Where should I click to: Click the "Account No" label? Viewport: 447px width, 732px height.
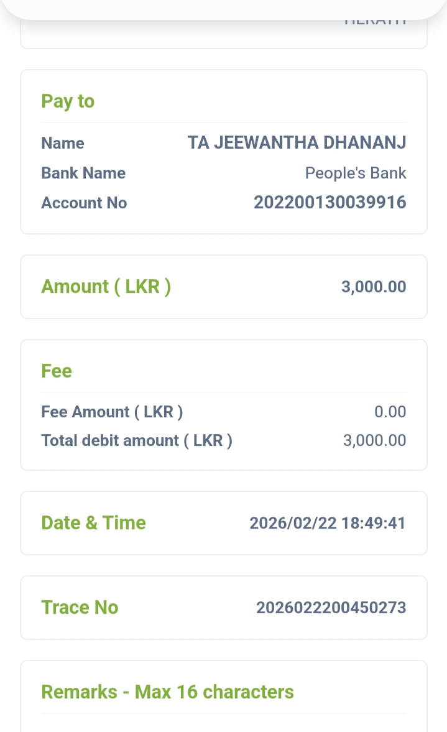click(x=84, y=203)
